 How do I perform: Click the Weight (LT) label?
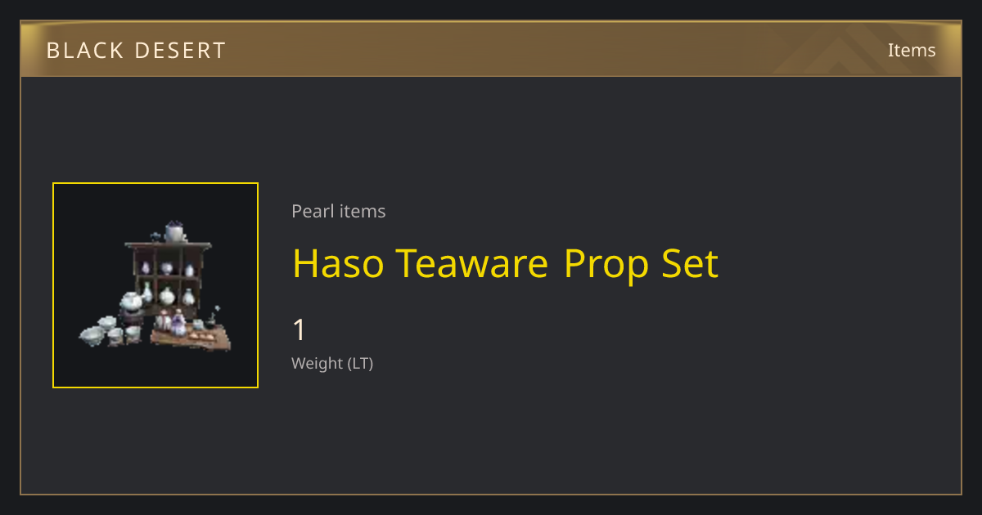332,363
